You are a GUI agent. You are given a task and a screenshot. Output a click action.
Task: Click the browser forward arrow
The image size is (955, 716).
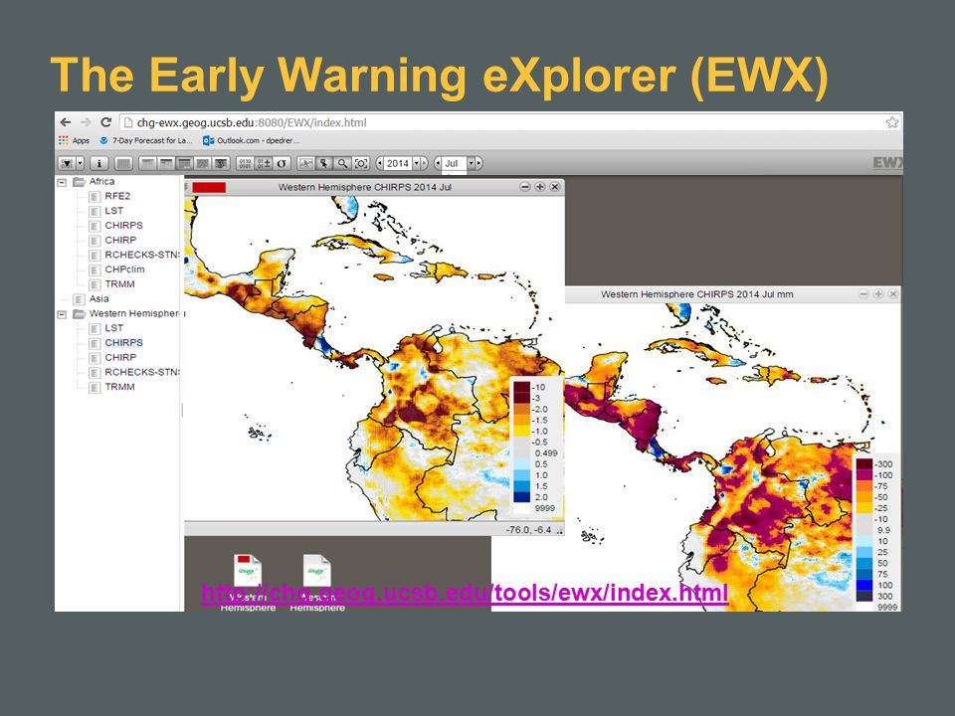point(86,122)
